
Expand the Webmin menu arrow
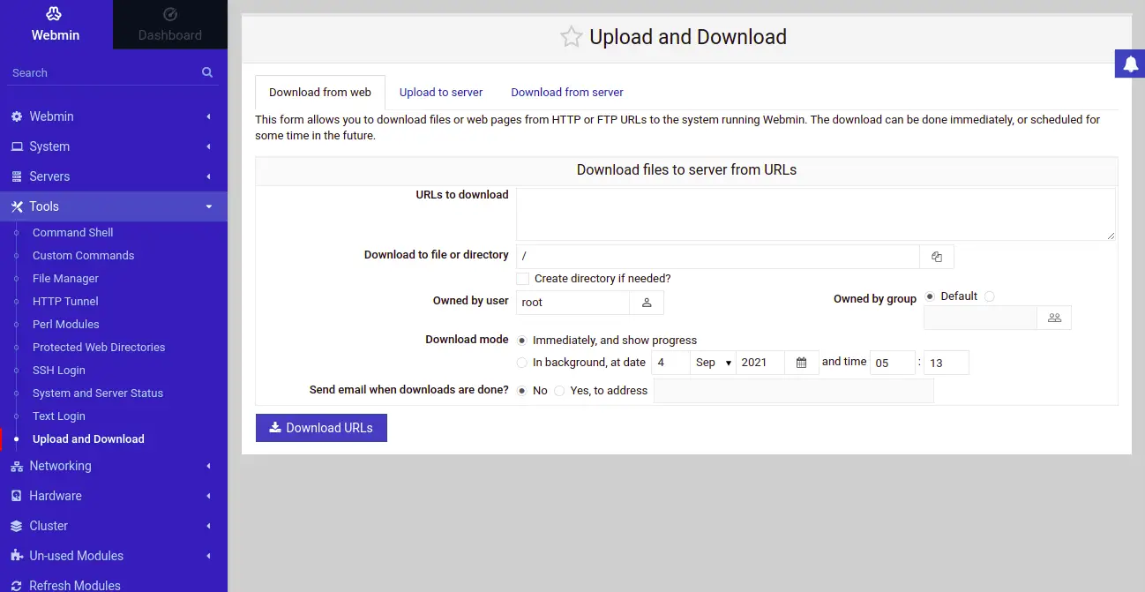209,116
